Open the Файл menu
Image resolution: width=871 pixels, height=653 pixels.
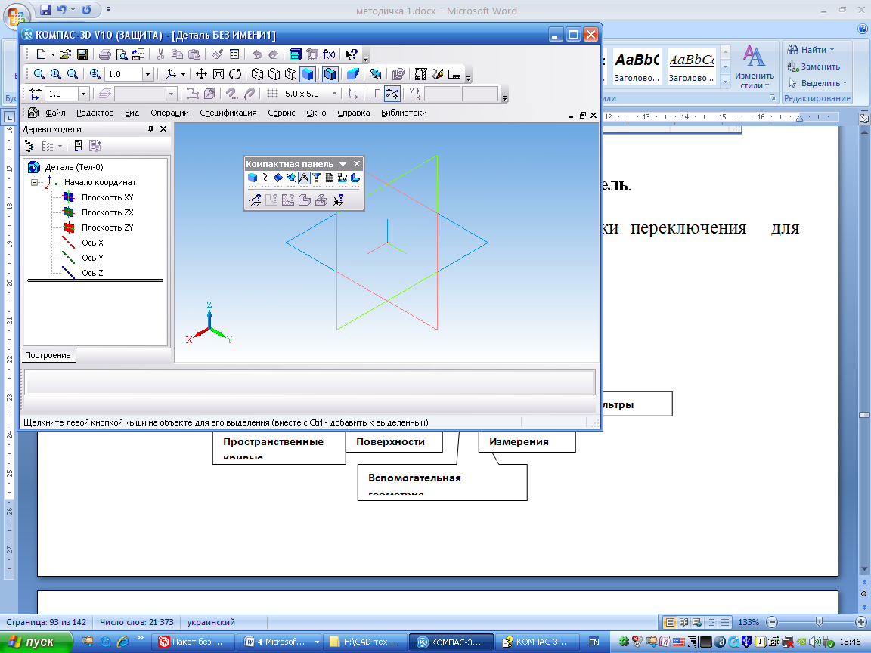click(x=55, y=113)
